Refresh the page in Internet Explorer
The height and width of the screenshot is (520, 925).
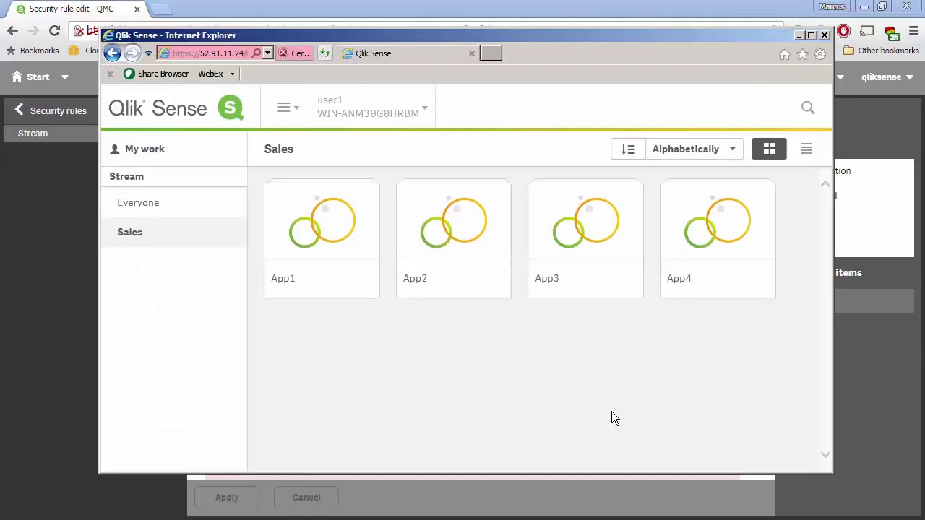[325, 53]
